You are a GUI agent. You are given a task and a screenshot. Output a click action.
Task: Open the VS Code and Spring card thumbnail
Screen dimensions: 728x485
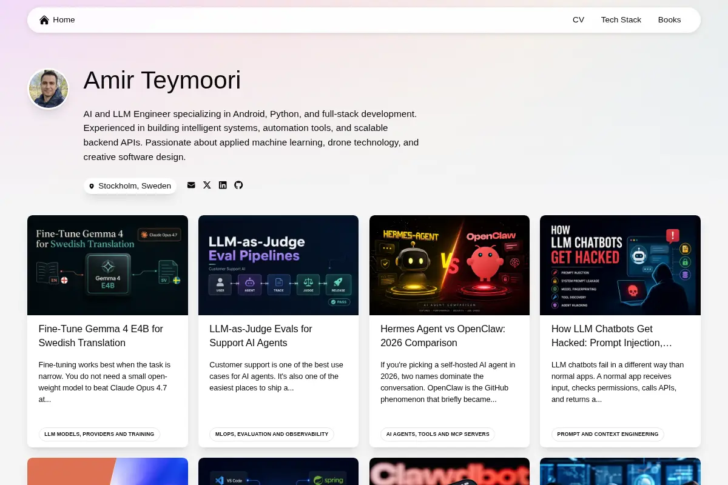point(278,471)
